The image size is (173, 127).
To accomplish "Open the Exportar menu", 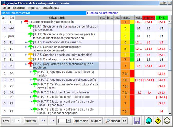I will coord(19,8).
